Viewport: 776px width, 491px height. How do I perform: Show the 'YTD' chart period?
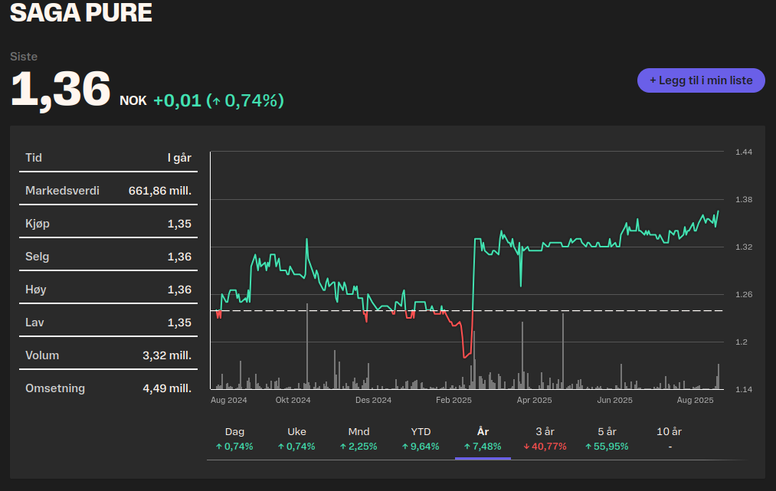click(x=421, y=439)
